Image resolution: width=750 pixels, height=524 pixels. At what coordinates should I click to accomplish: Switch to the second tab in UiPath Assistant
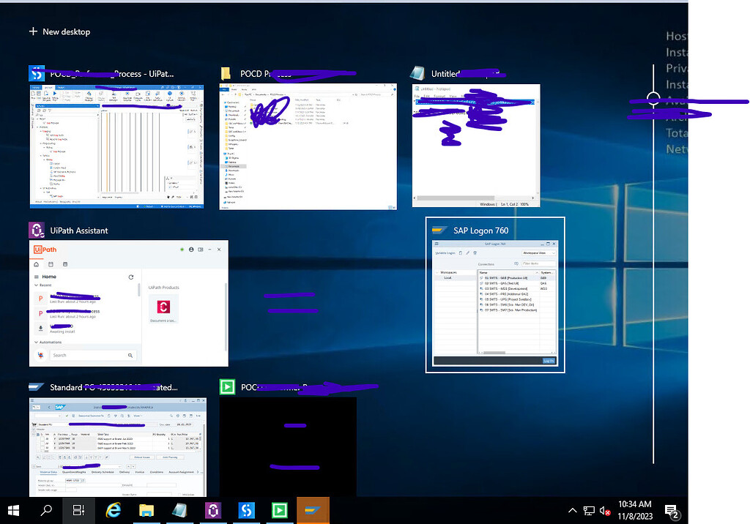pyautogui.click(x=51, y=264)
